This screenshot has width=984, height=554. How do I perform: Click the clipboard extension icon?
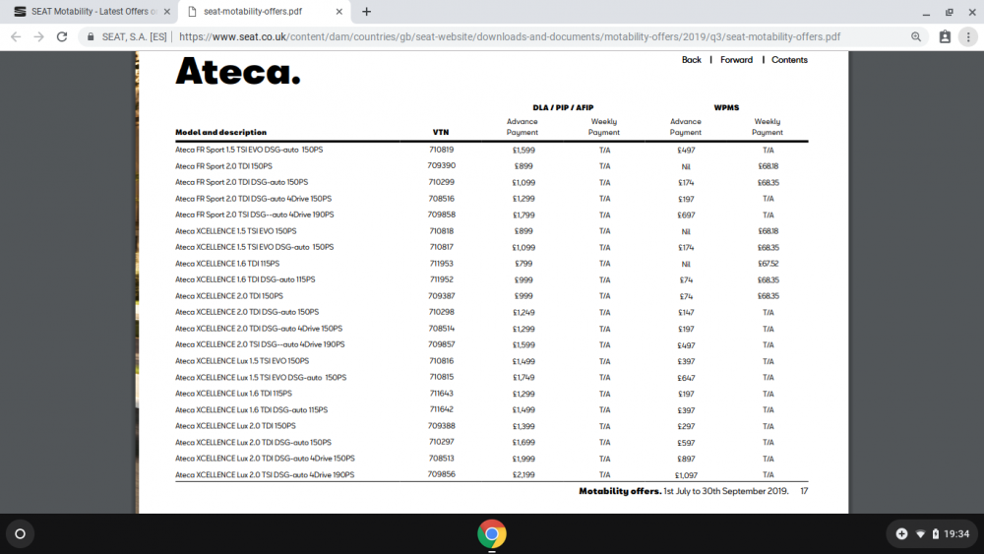tap(945, 37)
